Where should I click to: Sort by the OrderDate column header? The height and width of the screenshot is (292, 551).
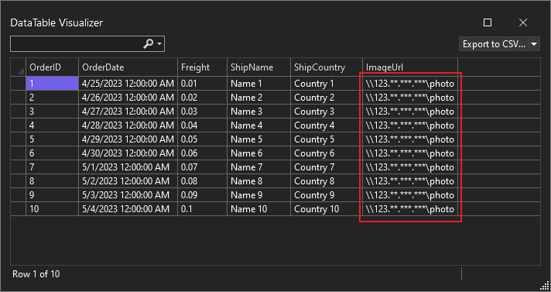(x=128, y=67)
